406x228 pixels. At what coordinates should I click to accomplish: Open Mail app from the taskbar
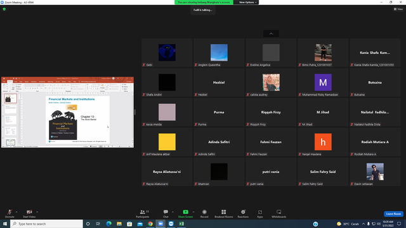point(140,224)
